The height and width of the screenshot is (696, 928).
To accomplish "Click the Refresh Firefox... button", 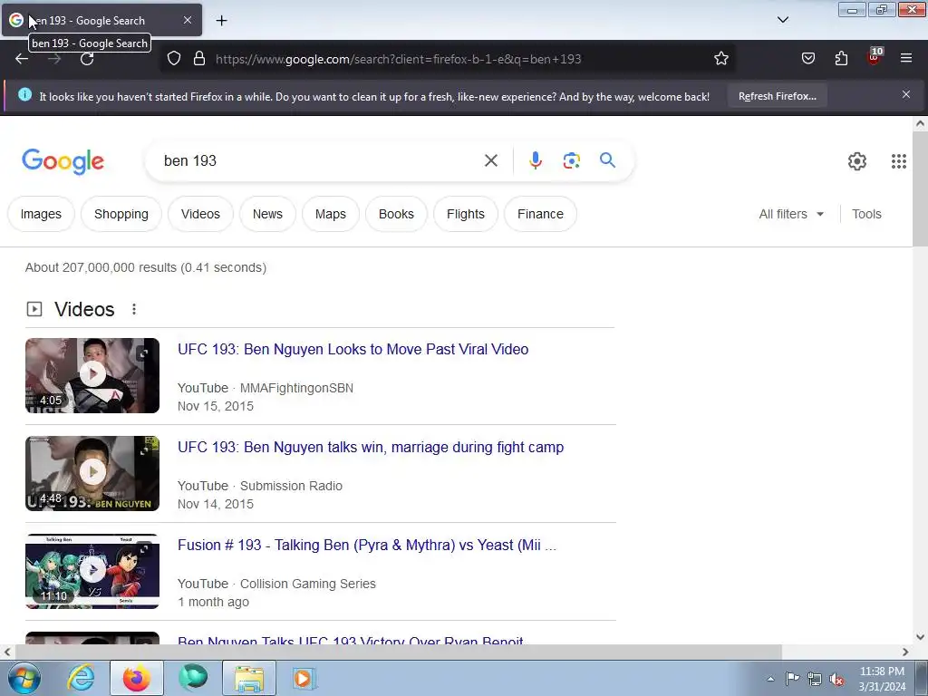I will [x=777, y=96].
